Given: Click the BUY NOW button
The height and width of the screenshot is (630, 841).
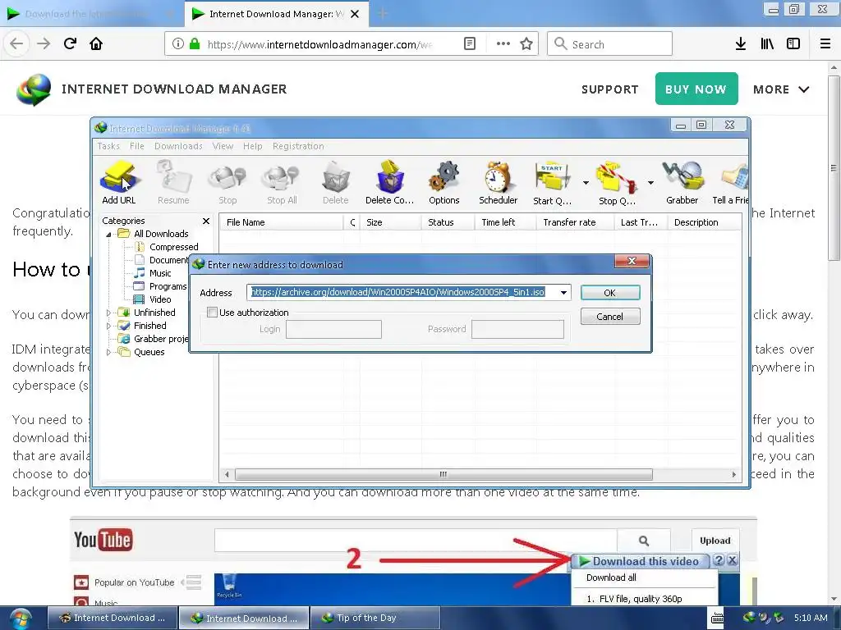Looking at the screenshot, I should 696,89.
